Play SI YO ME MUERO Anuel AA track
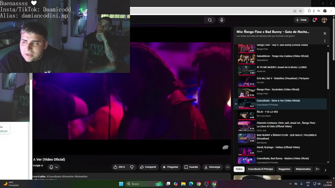Screen dimensions: 335x188 280,70
